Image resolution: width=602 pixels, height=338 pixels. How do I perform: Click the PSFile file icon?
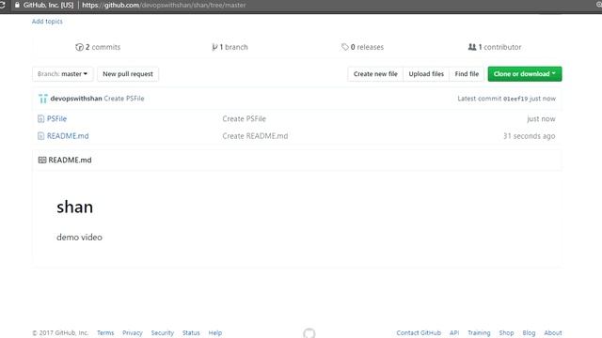[41, 119]
